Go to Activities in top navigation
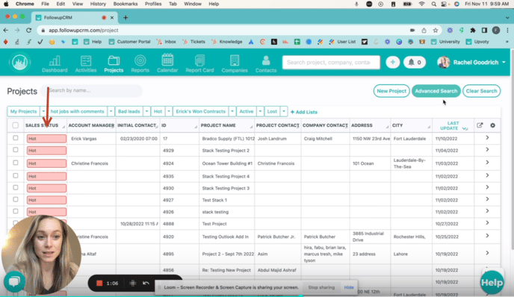 86,63
